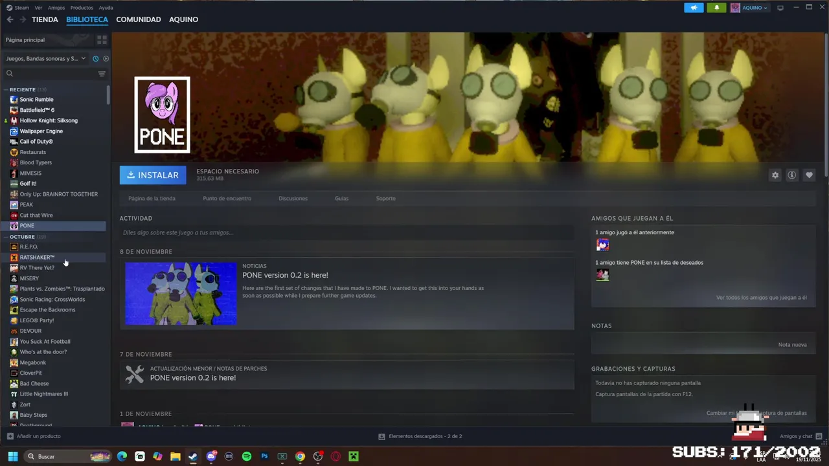Open the Steam announcements megaphone icon

[694, 8]
